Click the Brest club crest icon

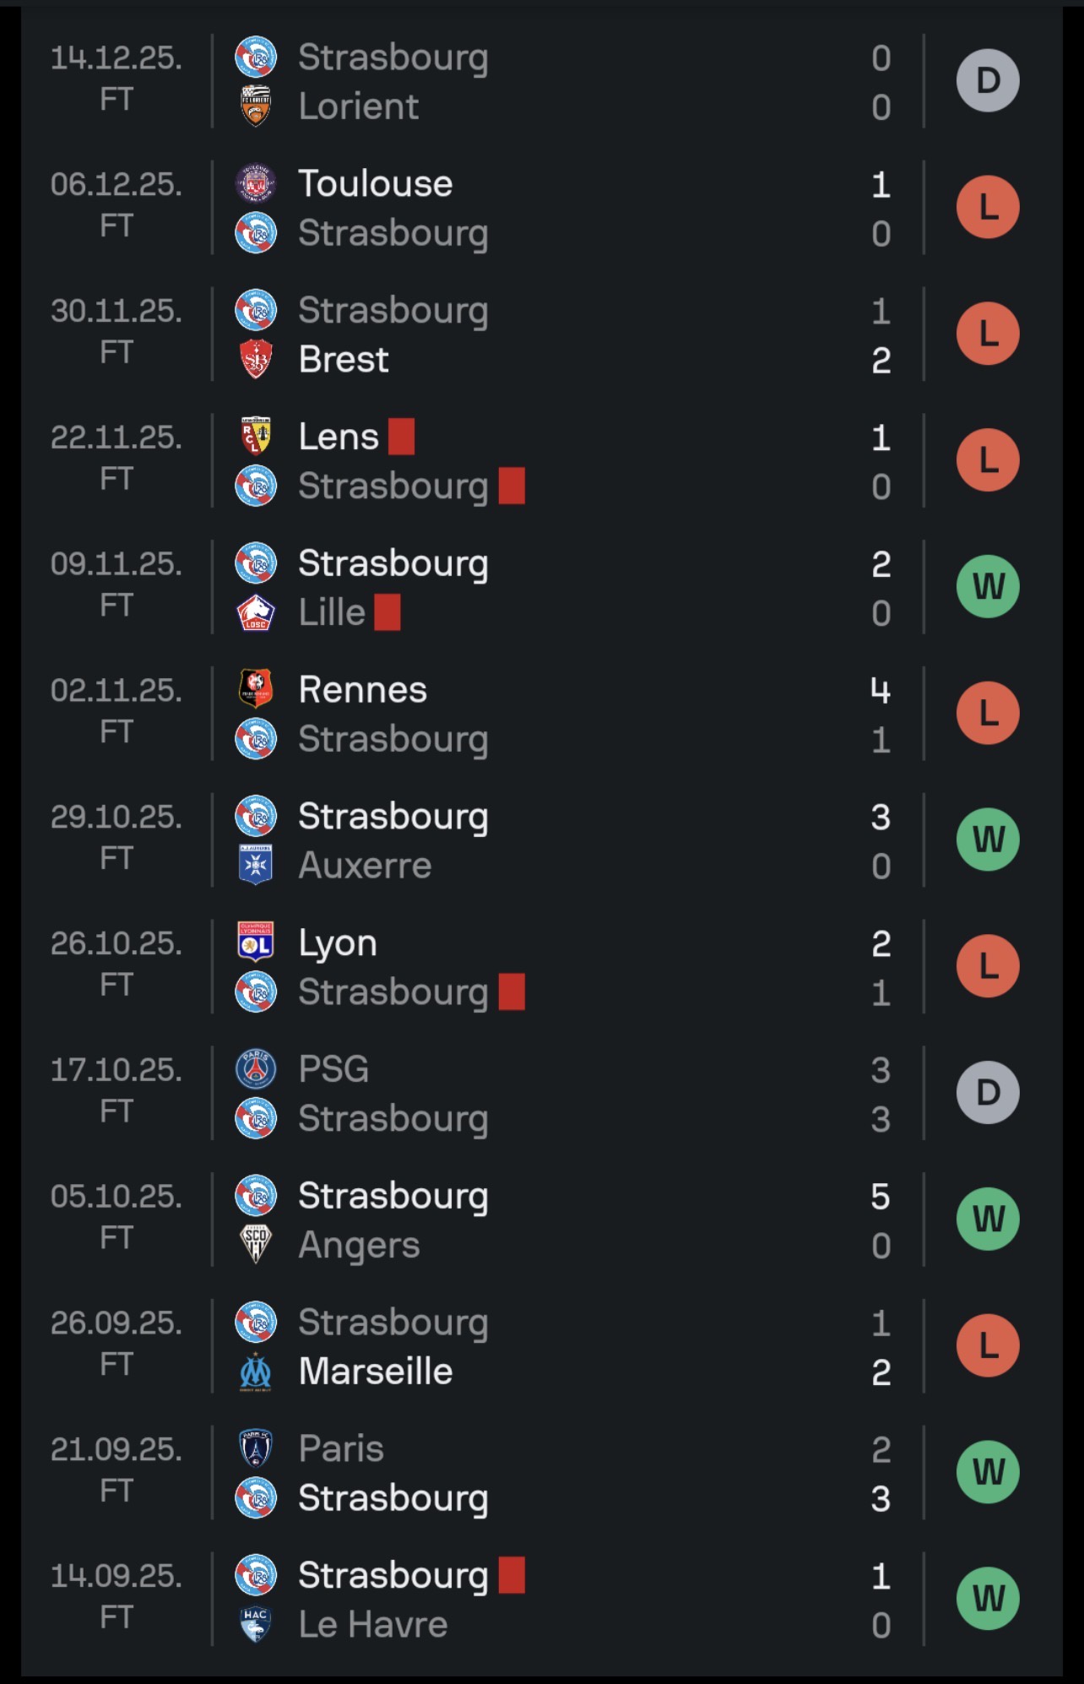coord(256,360)
